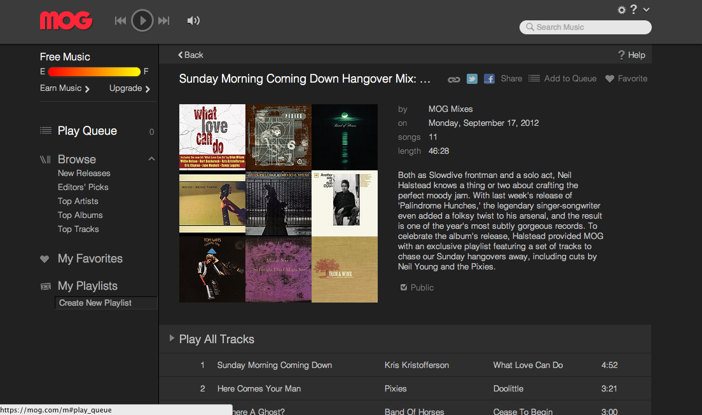Select track Here Comes Your Man
The width and height of the screenshot is (702, 415).
pos(259,388)
